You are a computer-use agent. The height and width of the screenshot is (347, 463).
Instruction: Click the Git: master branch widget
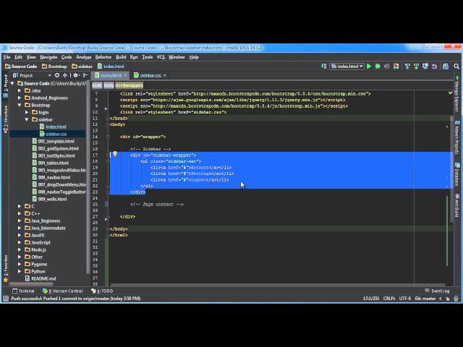425,299
